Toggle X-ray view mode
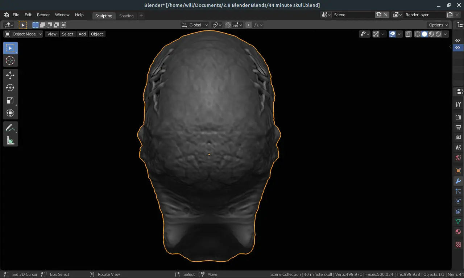Screen dimensions: 464x278 [408, 34]
